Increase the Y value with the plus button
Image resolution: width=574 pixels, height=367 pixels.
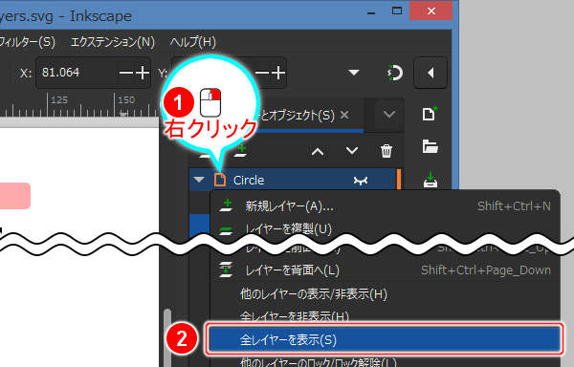pos(278,73)
